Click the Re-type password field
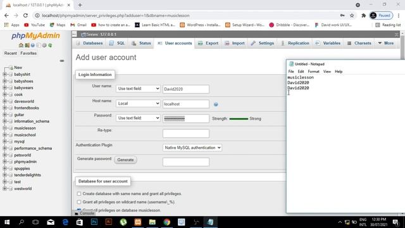The image size is (405, 228). (186, 134)
